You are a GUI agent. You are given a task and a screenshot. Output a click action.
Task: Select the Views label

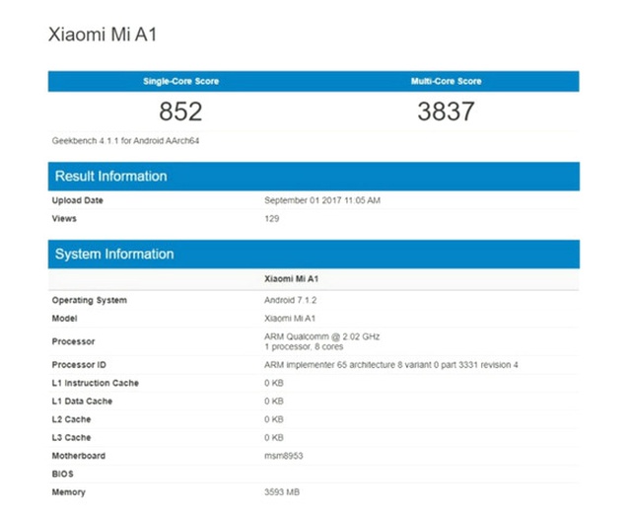[x=64, y=218]
